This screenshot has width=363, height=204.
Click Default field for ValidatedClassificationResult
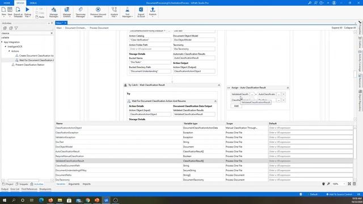coord(310,161)
